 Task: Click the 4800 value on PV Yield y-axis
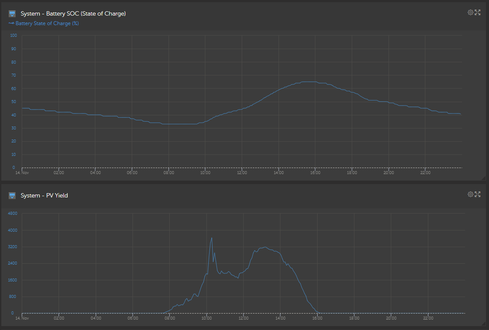tap(13, 214)
